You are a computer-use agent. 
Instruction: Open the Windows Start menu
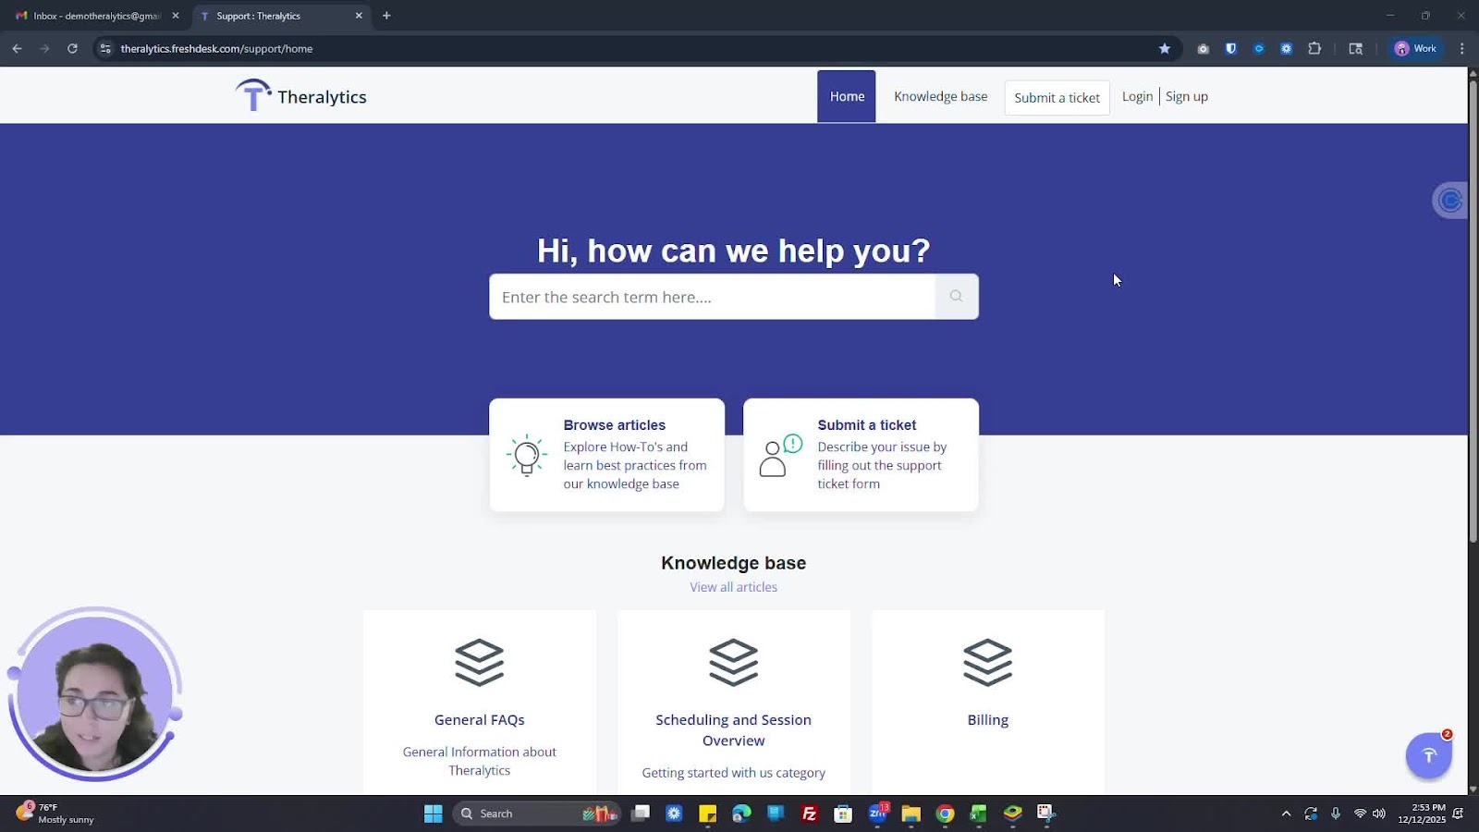[x=433, y=814]
